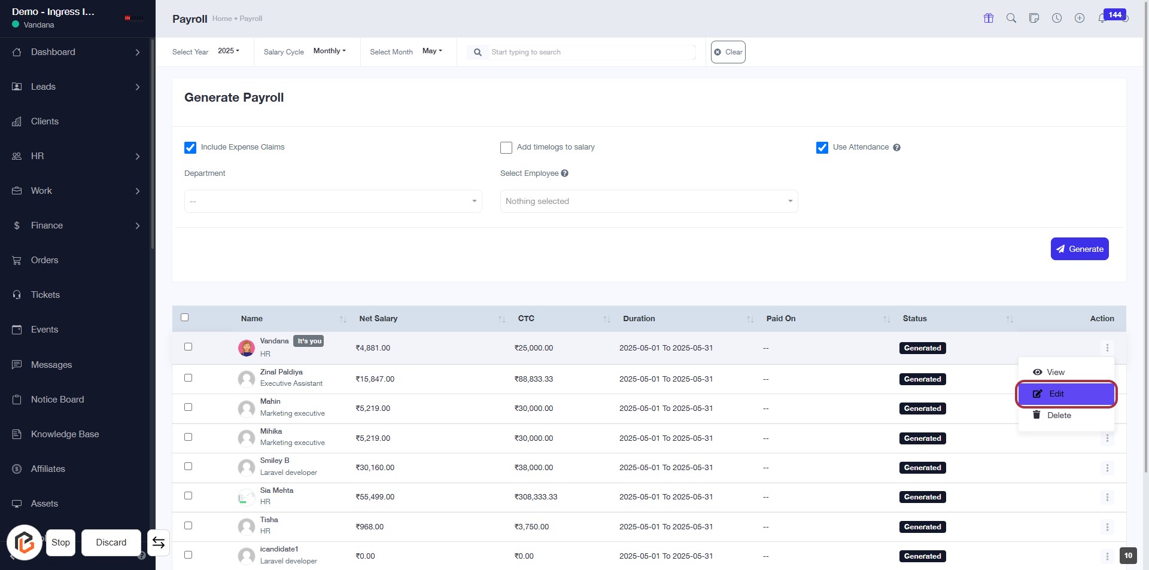The height and width of the screenshot is (570, 1149).
Task: Click the help icon beside Use Attendance
Action: coord(896,148)
